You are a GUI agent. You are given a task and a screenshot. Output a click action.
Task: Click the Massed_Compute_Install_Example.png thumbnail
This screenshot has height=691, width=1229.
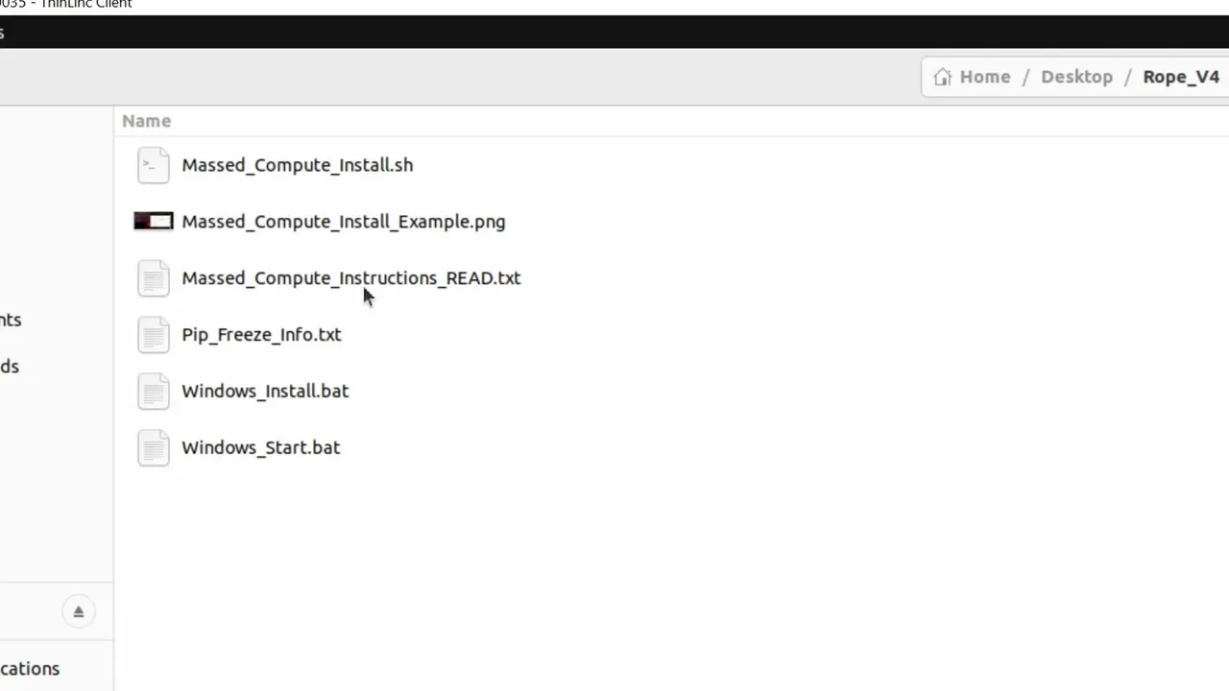point(154,222)
